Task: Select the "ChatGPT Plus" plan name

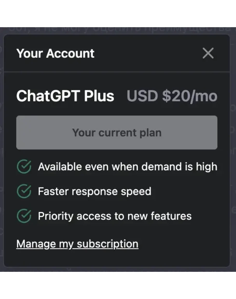Action: point(65,96)
